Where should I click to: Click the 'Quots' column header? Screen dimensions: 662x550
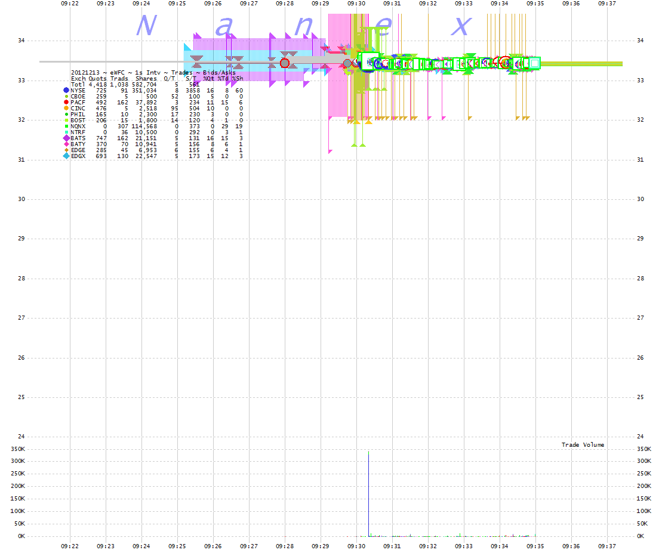click(x=97, y=79)
